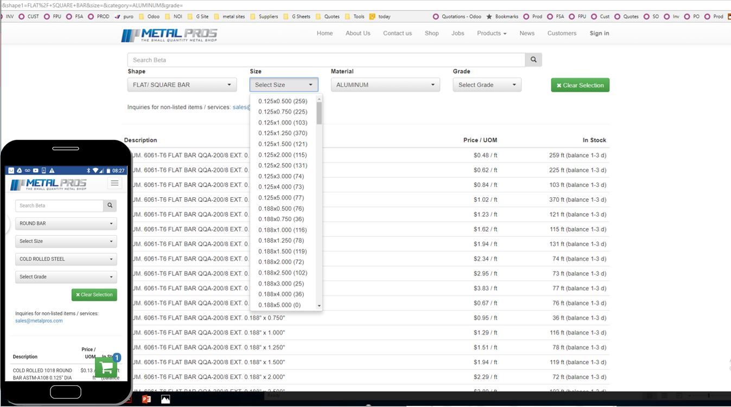Open the Odoo bookmark folder
This screenshot has height=407, width=731.
pyautogui.click(x=149, y=16)
